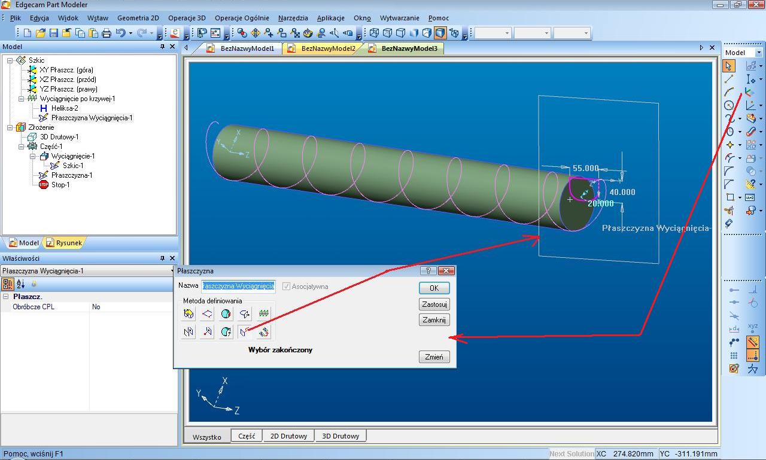This screenshot has width=766, height=460.
Task: Toggle the xyz coordinate snap icon
Action: 753,328
